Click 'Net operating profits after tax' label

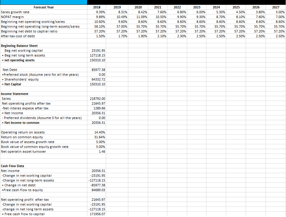coord(26,103)
